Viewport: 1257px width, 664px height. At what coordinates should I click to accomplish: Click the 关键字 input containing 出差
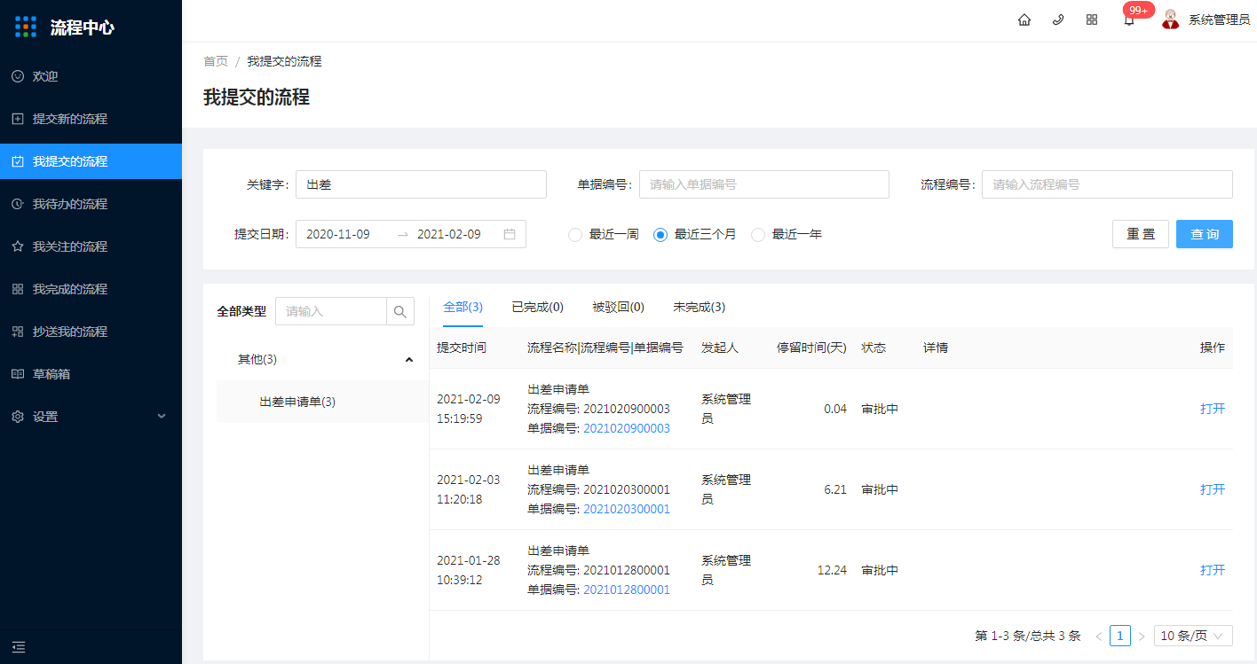click(421, 184)
